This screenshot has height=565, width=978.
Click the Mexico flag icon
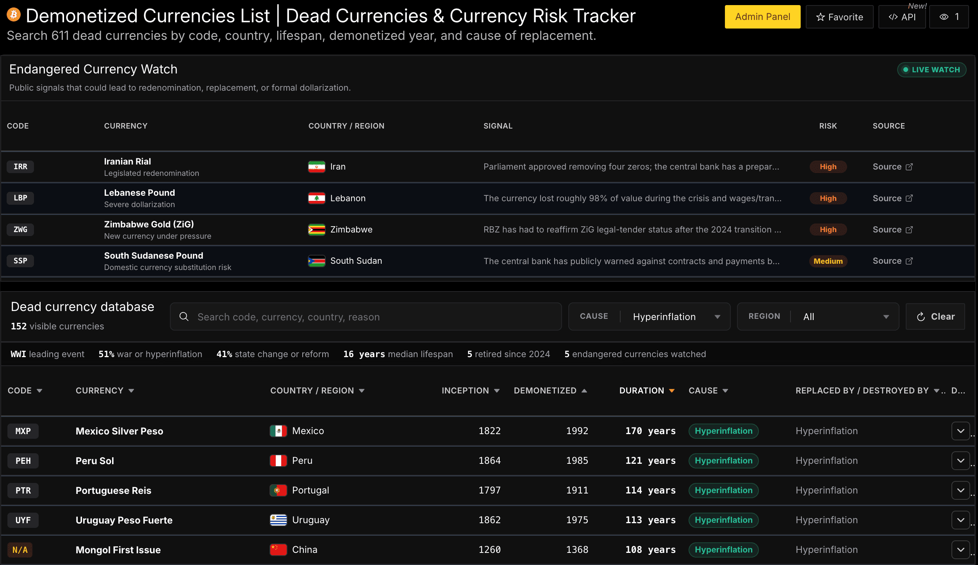(x=278, y=431)
